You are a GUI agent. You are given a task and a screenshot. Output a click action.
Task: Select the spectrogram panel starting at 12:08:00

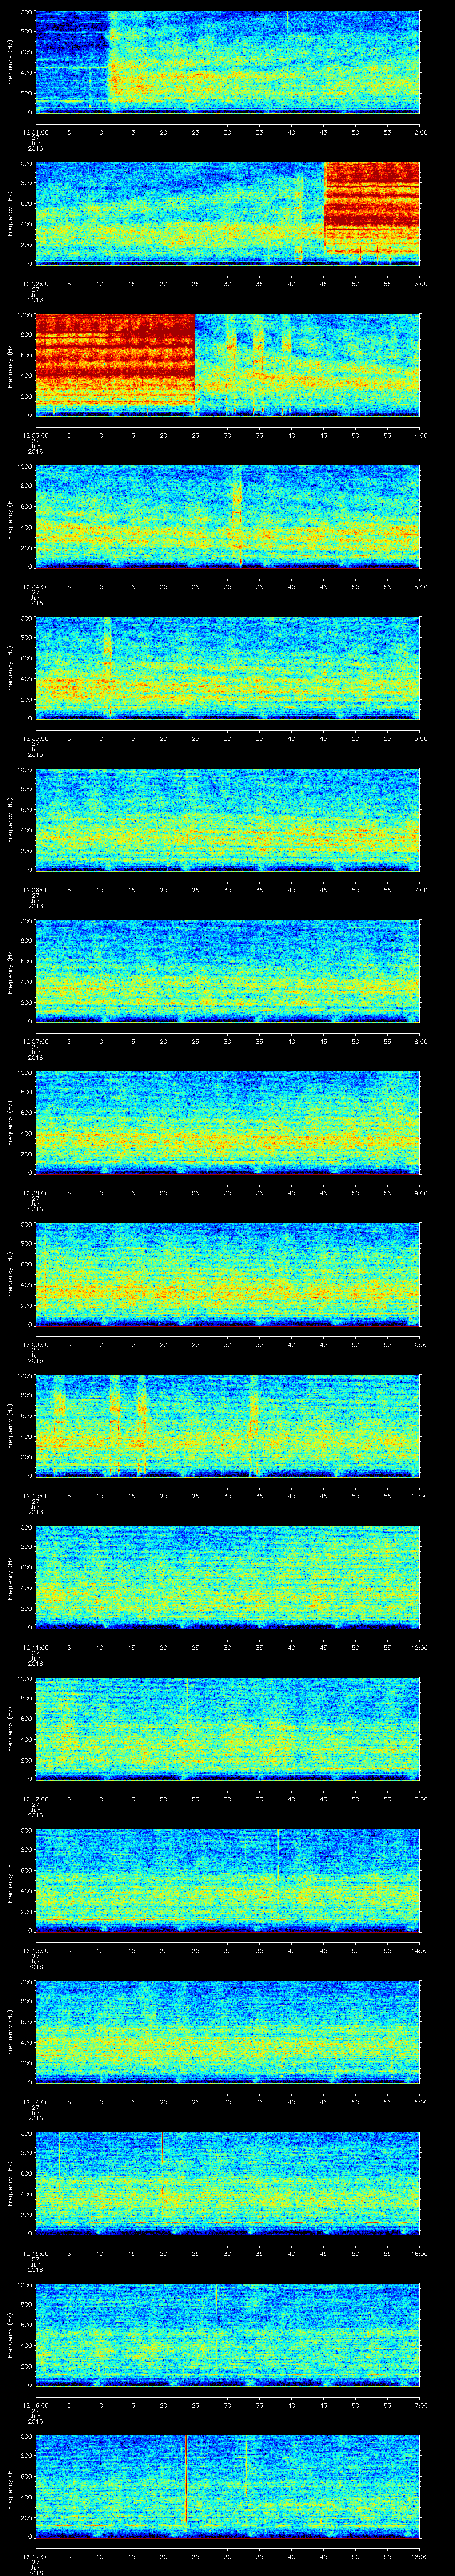pyautogui.click(x=227, y=1122)
